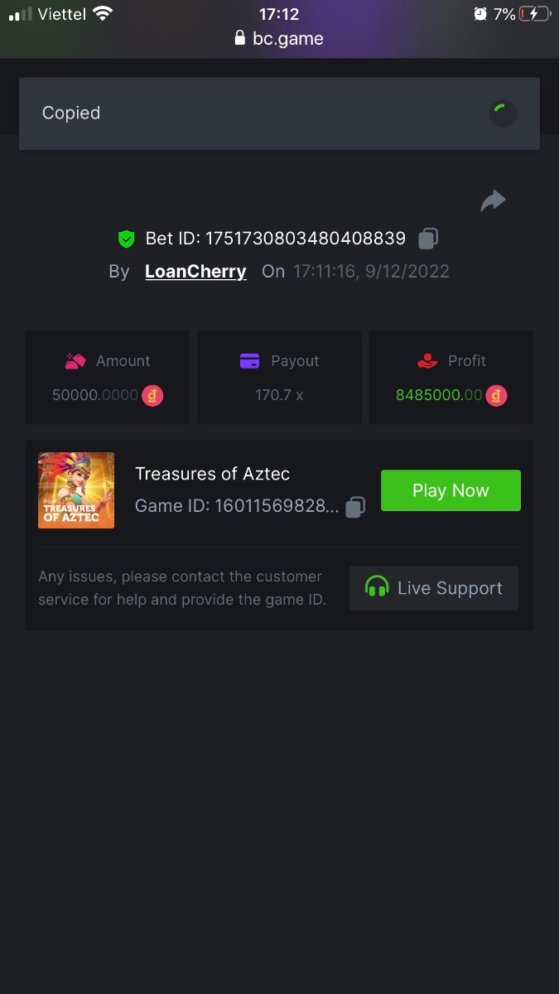Click the Live Support headset icon
Screen dimensions: 559x994
[377, 588]
